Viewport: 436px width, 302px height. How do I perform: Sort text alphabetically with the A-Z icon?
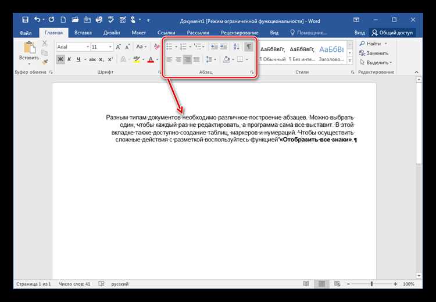[237, 47]
